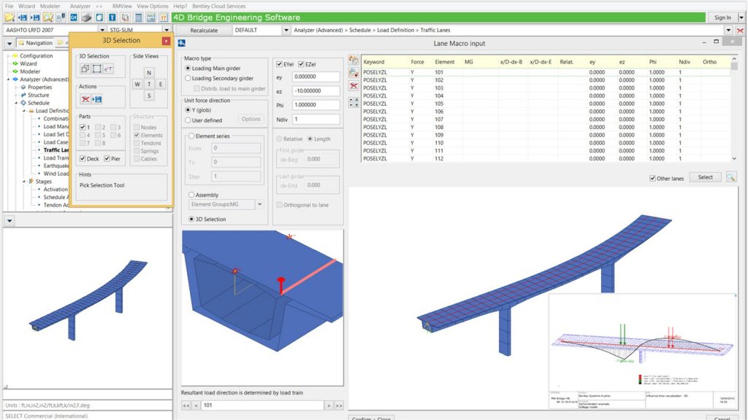Click the help question mark toolbar icon
Image resolution: width=748 pixels, height=420 pixels.
(164, 17)
